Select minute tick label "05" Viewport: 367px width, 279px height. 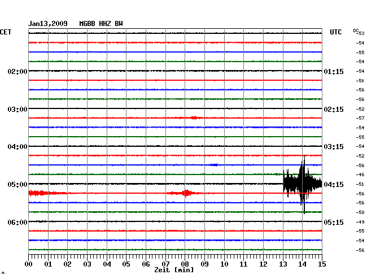point(126,264)
